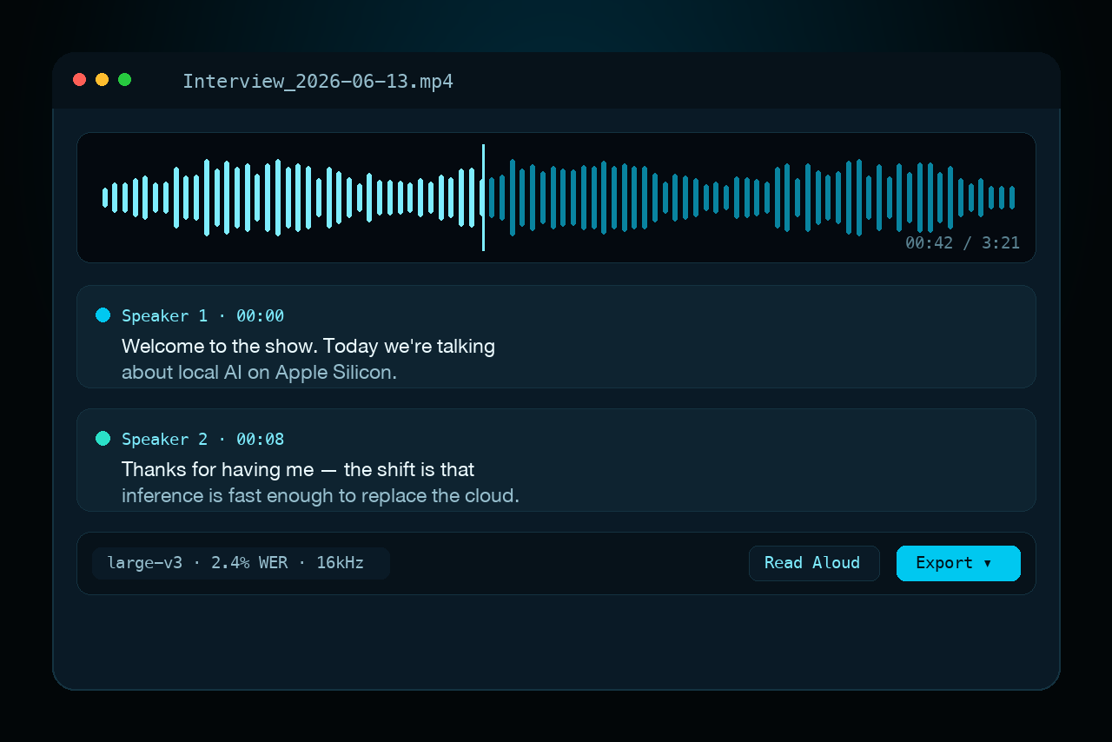The image size is (1112, 742).
Task: Click the 00:42 / 3:21 time readout
Action: [963, 243]
